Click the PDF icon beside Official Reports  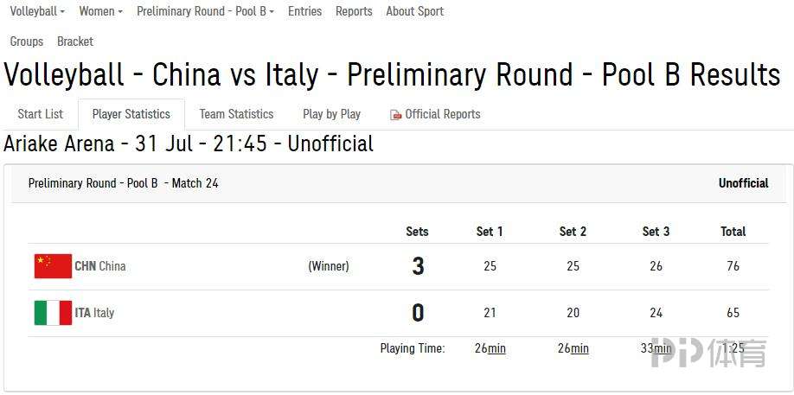[x=395, y=115]
